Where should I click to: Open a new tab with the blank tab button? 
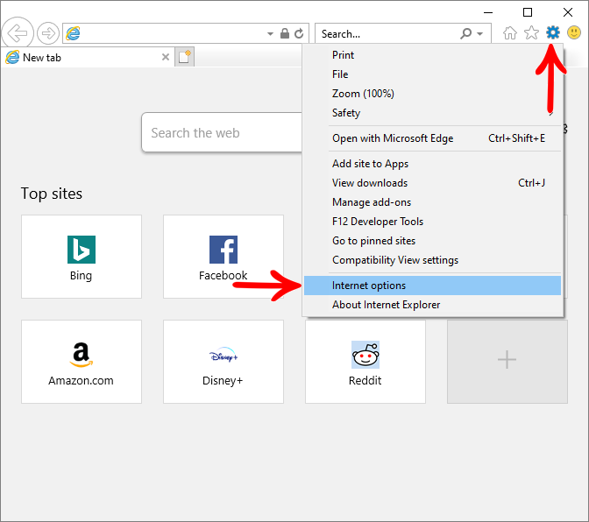[x=184, y=57]
